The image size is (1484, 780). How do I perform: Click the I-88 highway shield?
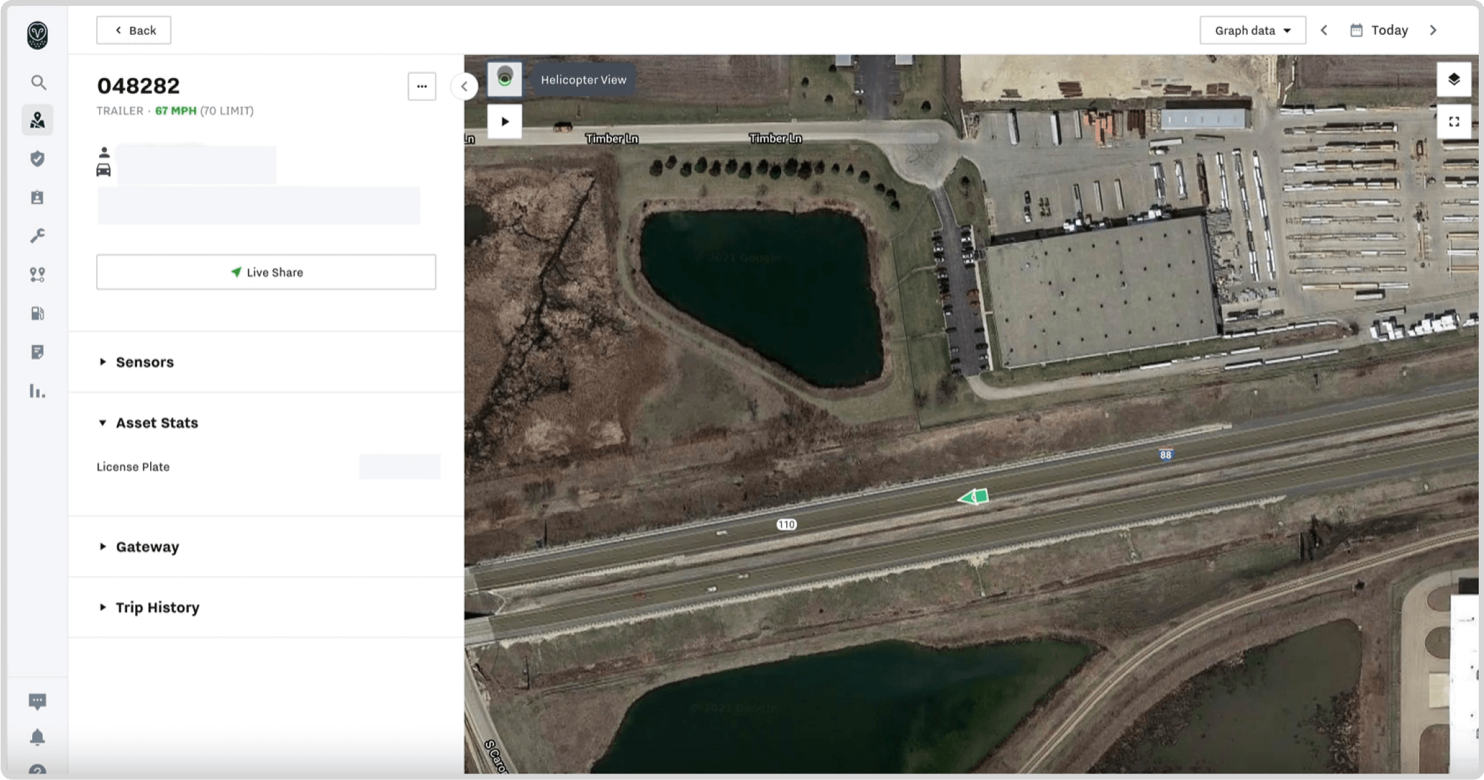[x=1165, y=455]
